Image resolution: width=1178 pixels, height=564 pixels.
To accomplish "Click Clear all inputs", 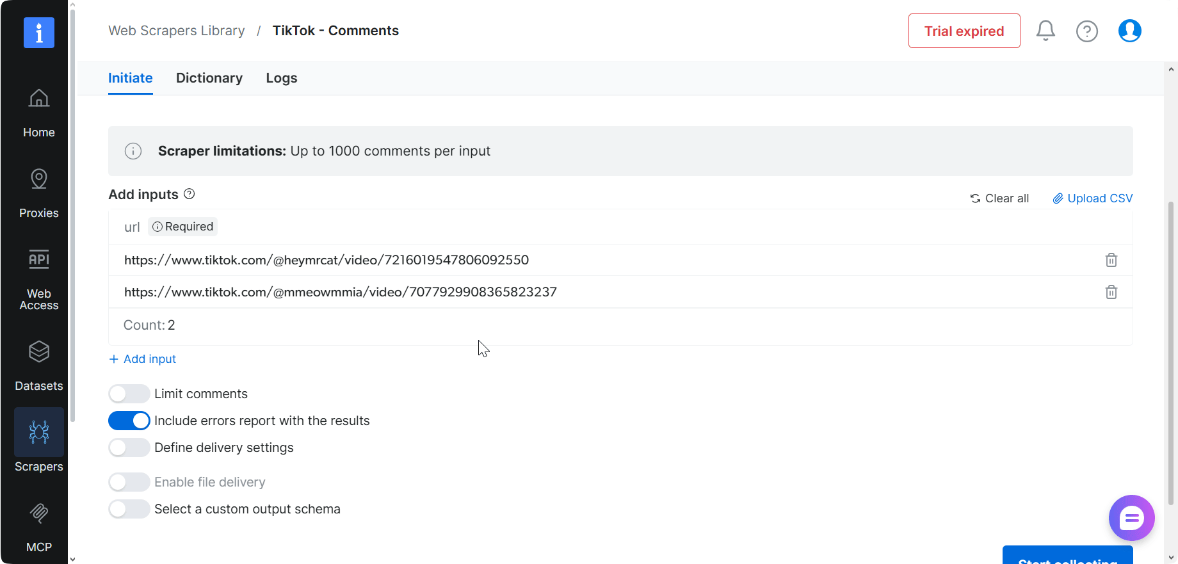I will click(x=1000, y=198).
